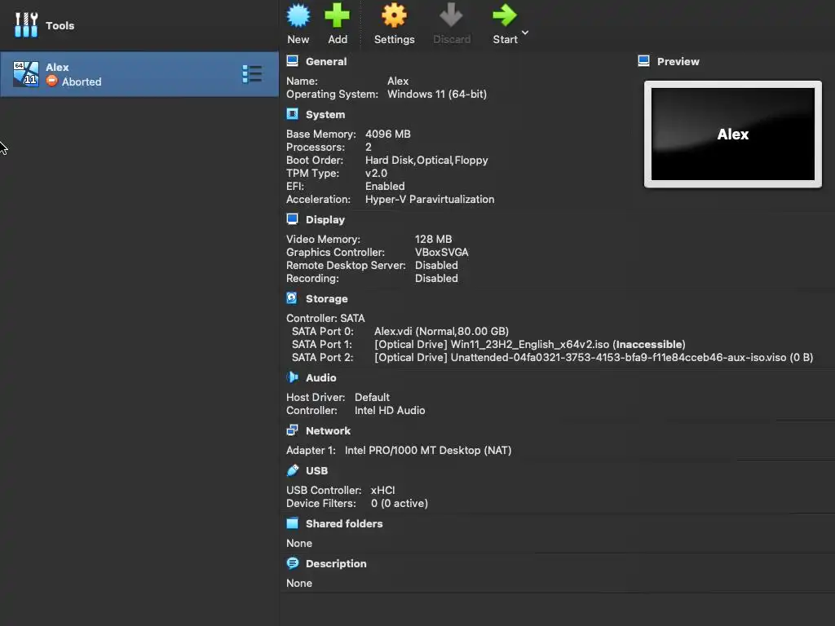Click the Controller: SATA label
This screenshot has width=835, height=626.
325,319
